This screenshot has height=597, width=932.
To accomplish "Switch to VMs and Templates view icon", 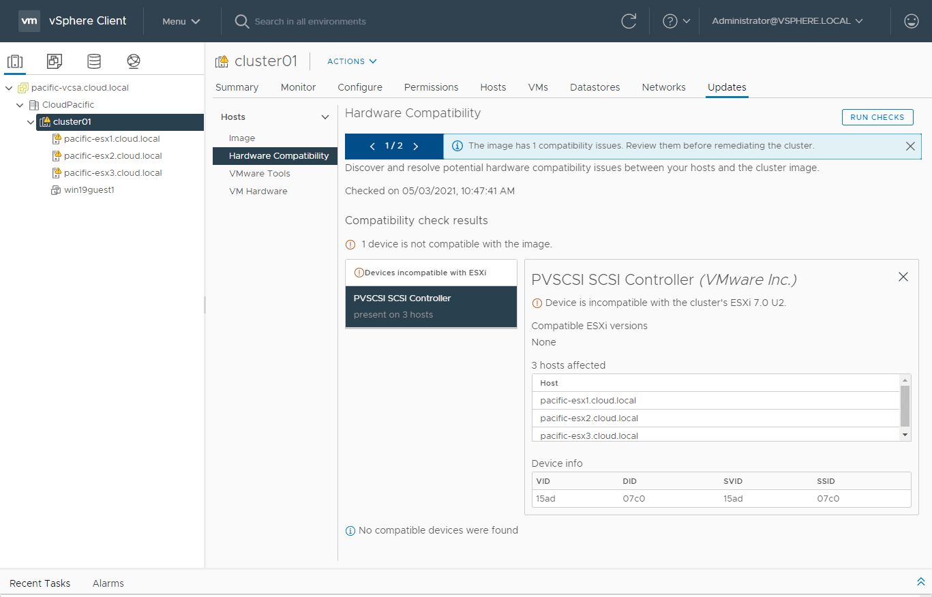I will click(55, 61).
